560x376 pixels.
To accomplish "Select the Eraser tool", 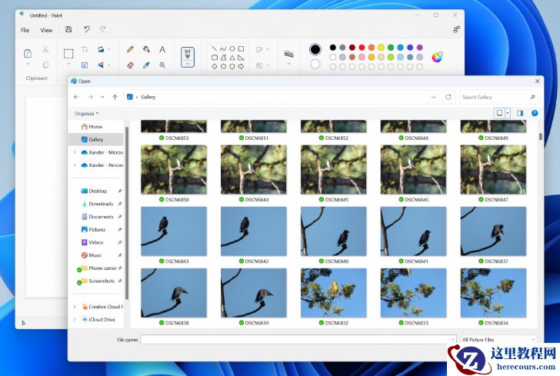I will [130, 65].
